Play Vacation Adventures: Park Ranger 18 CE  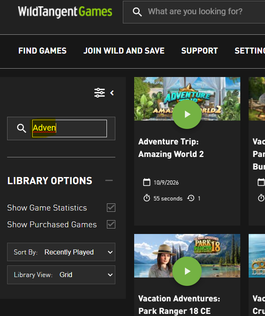(187, 271)
